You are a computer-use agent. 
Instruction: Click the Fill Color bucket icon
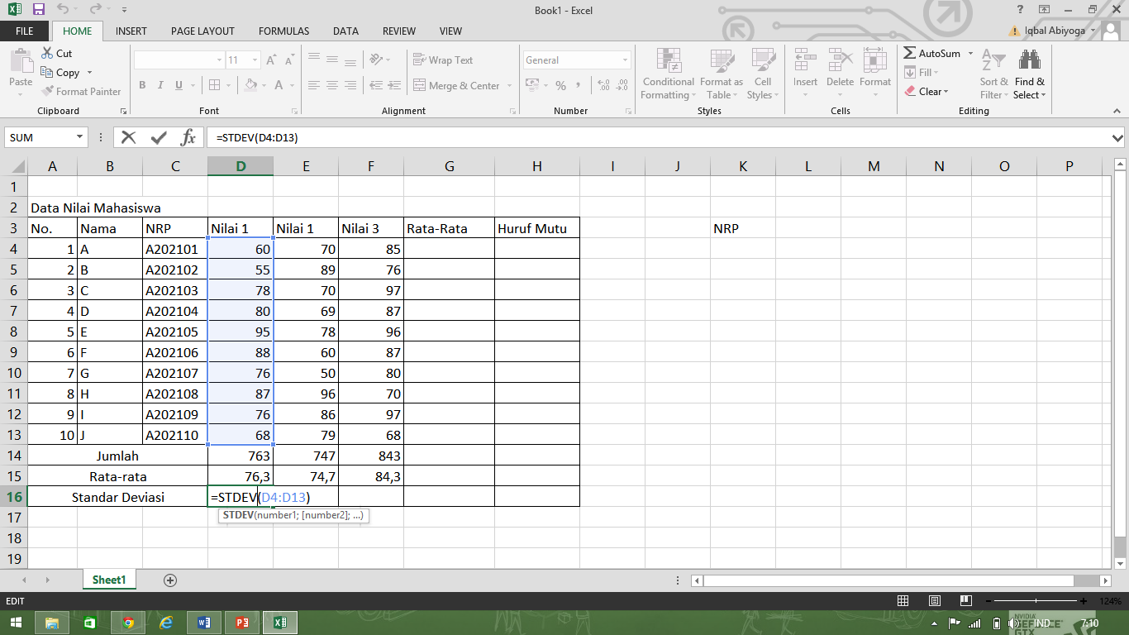click(x=251, y=85)
